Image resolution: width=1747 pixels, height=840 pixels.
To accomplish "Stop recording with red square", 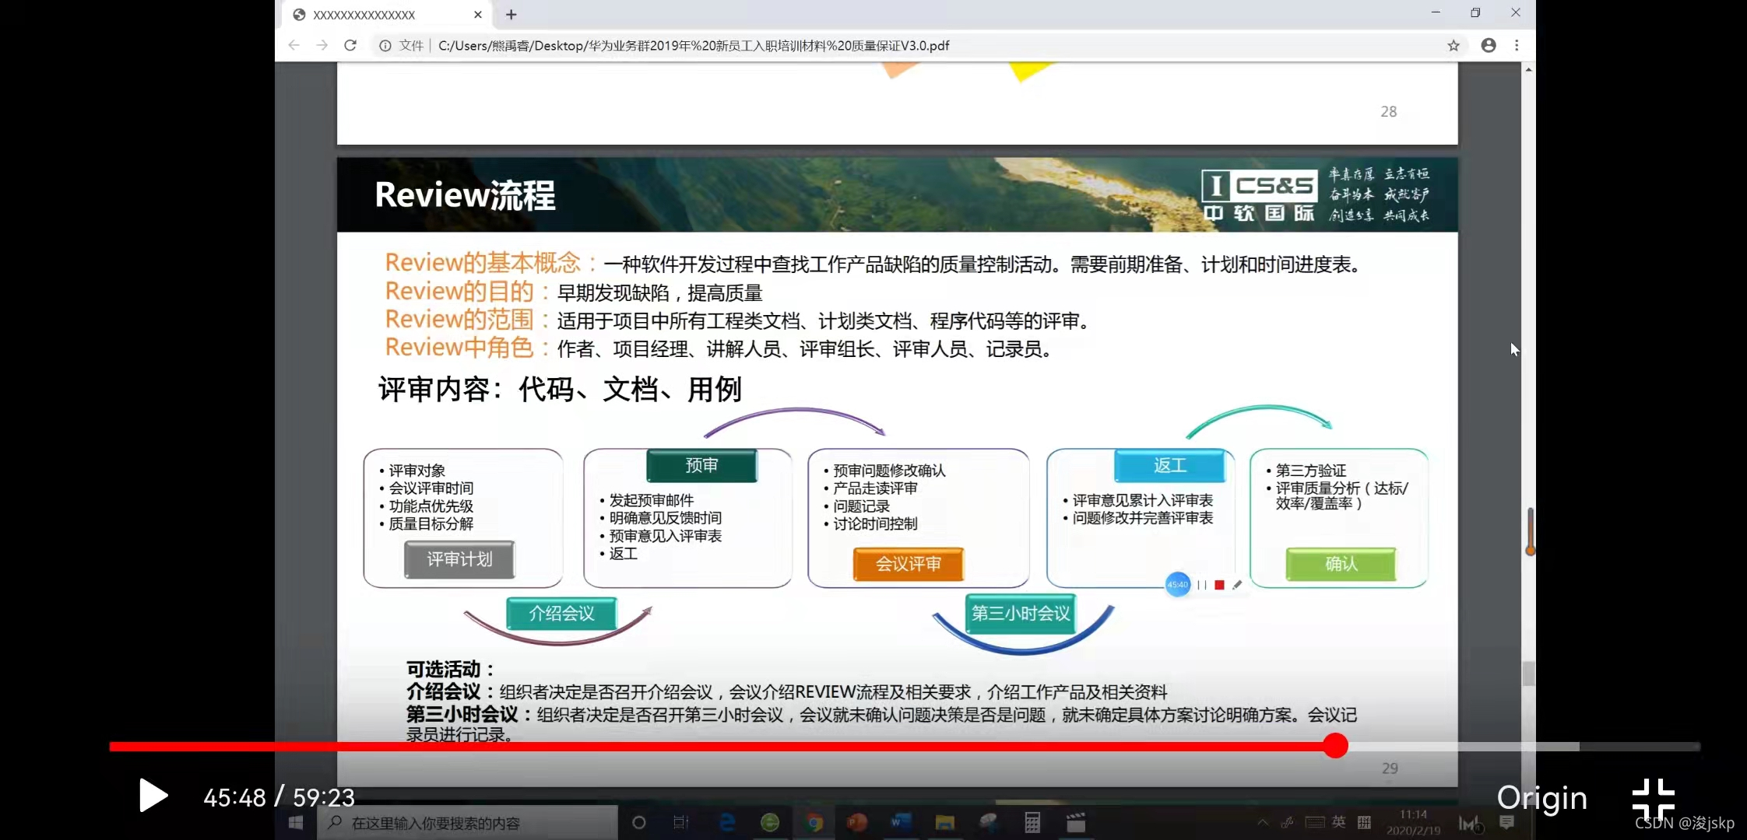I will pyautogui.click(x=1219, y=585).
